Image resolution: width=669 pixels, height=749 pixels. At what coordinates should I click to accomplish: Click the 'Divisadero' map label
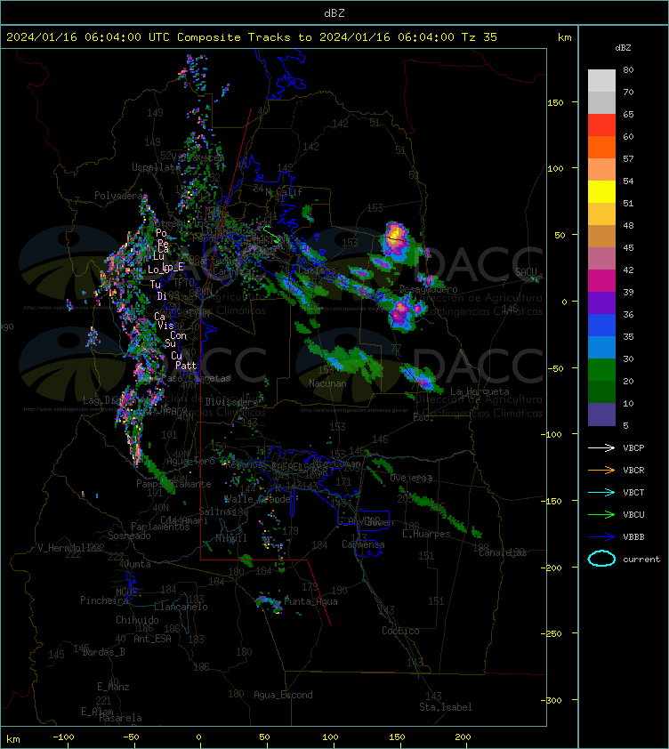click(x=232, y=402)
